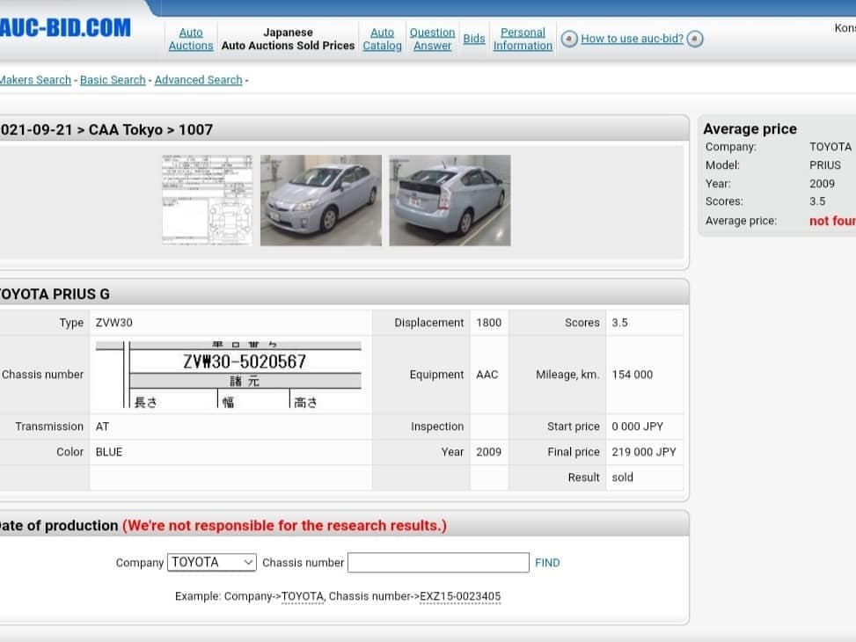
Task: Click the TOYOTA PRIUS G heading
Action: (55, 295)
